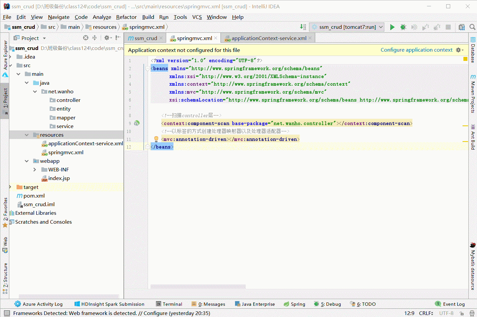Run the ssm_crud tomcat7 configuration

[392, 27]
